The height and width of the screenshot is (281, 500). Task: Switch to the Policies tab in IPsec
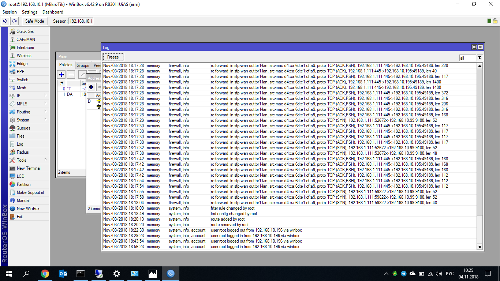tap(66, 65)
